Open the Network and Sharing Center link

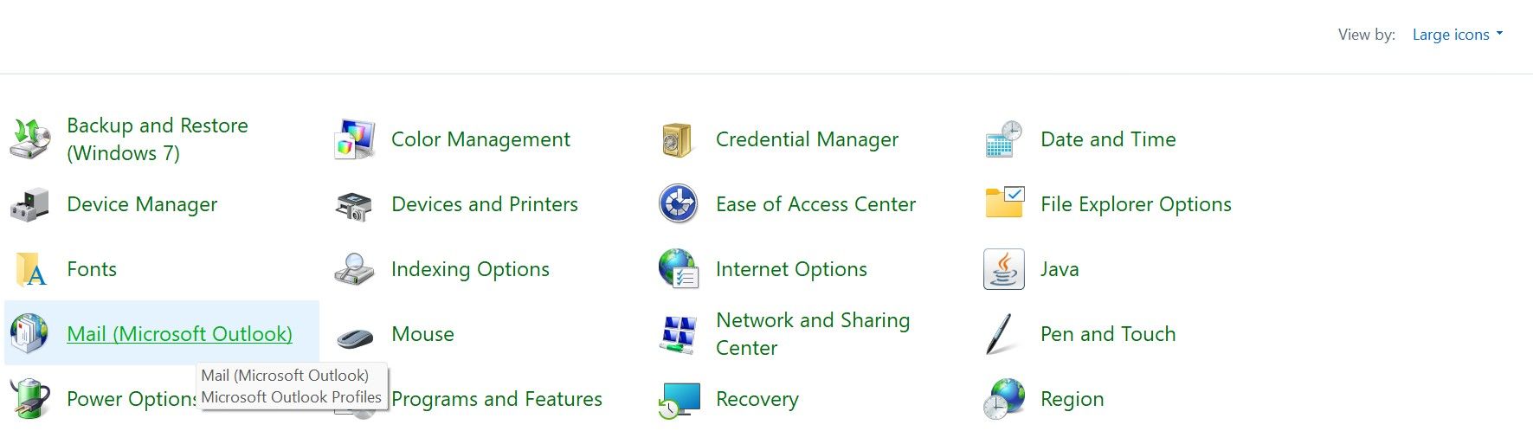tap(812, 334)
